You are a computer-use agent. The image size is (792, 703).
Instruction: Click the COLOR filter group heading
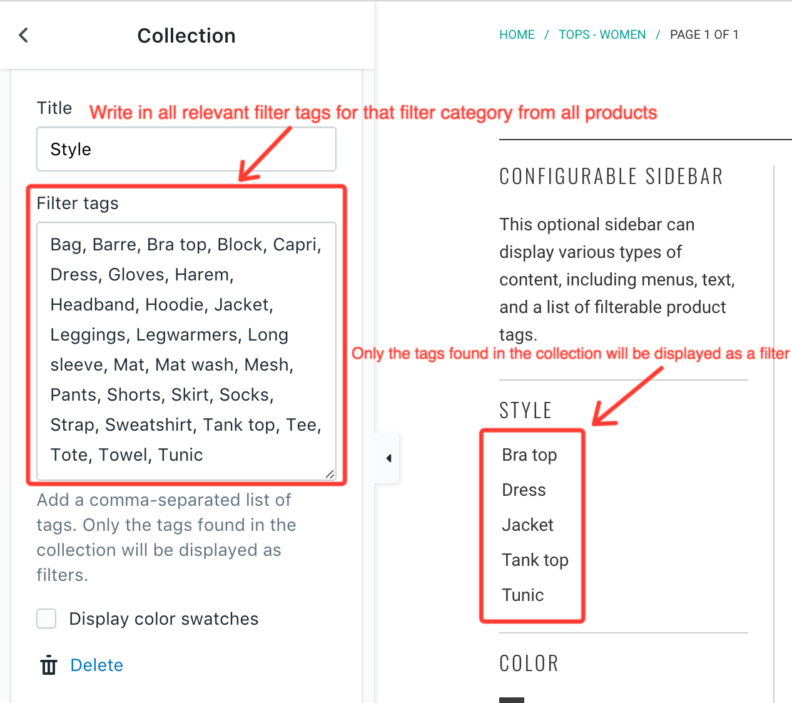click(x=529, y=664)
